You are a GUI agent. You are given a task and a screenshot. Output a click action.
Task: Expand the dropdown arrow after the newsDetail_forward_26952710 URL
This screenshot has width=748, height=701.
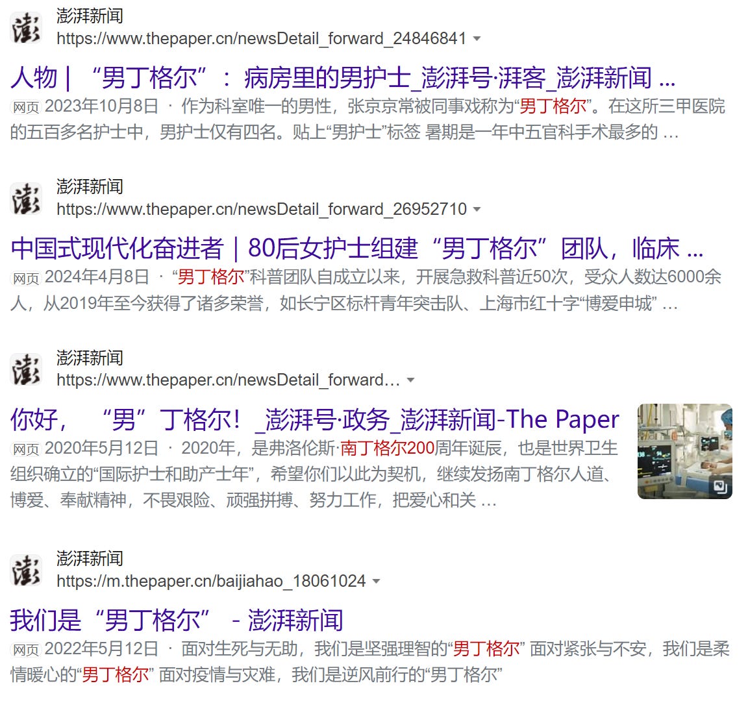pos(477,210)
